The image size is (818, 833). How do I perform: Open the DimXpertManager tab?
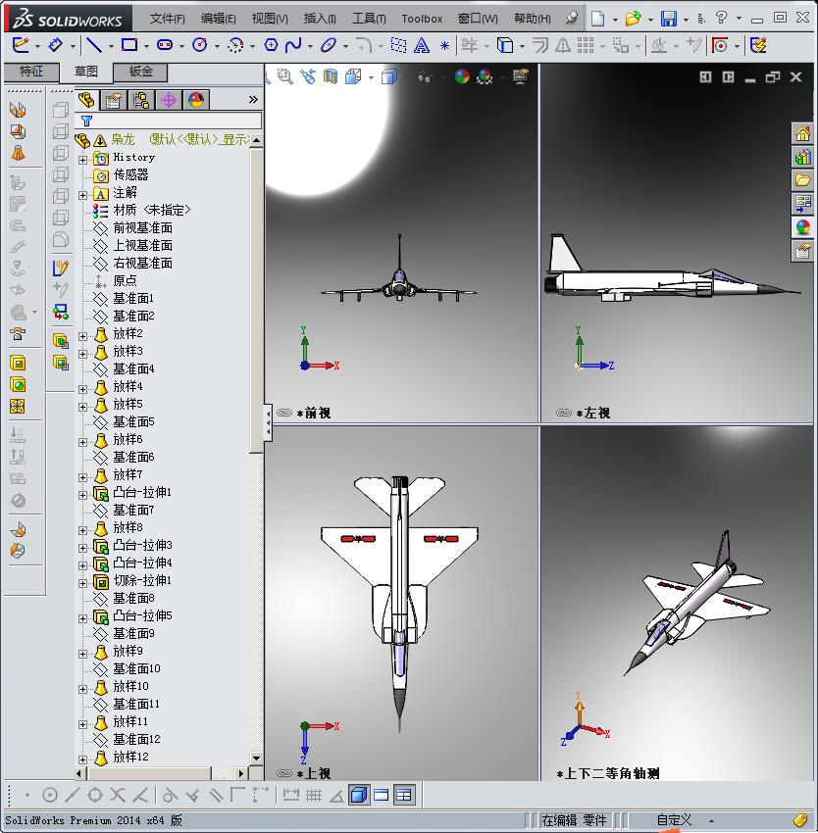click(169, 100)
